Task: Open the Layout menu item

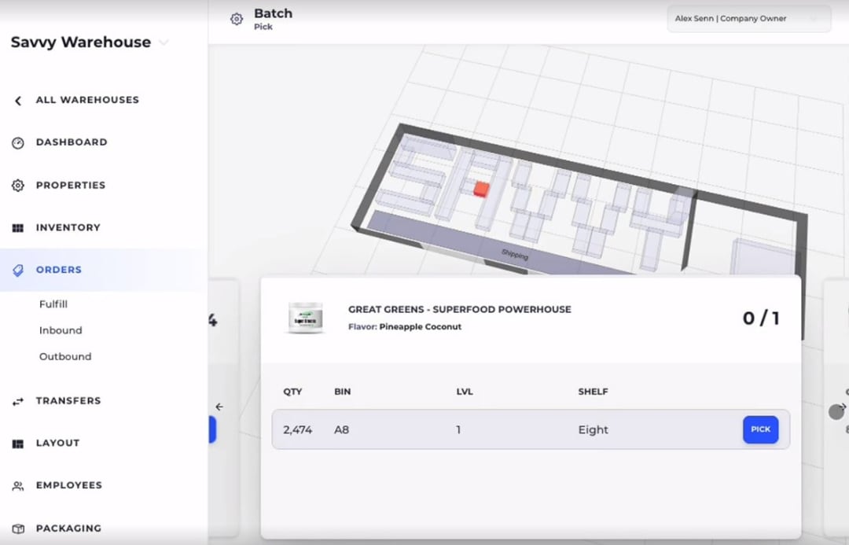Action: coord(57,443)
